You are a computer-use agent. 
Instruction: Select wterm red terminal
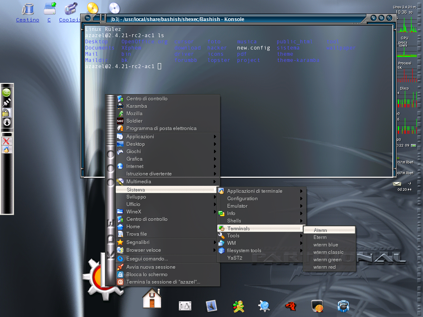click(x=329, y=267)
